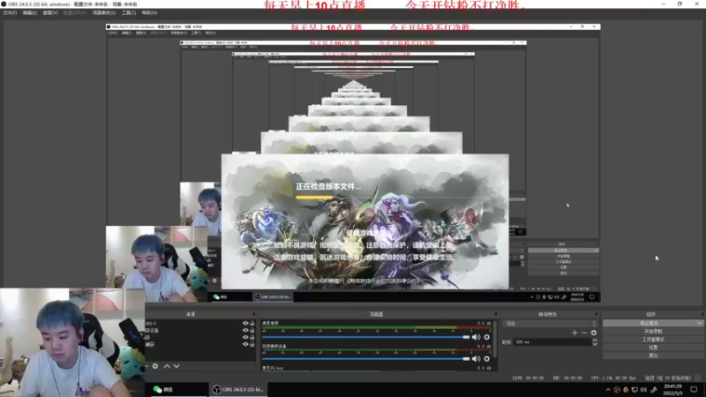Open network tray icon
Viewport: 706px width, 397px height.
(x=635, y=390)
